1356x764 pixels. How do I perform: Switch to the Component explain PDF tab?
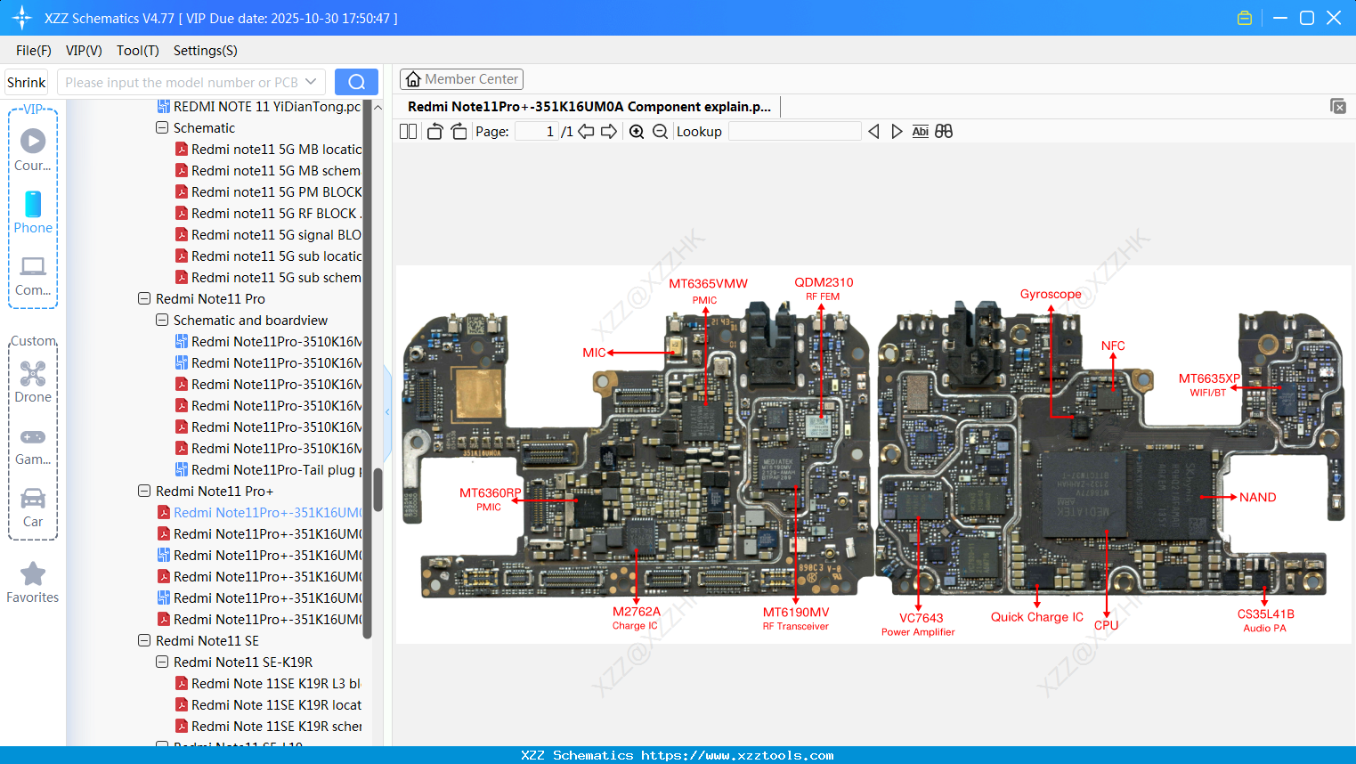point(588,106)
